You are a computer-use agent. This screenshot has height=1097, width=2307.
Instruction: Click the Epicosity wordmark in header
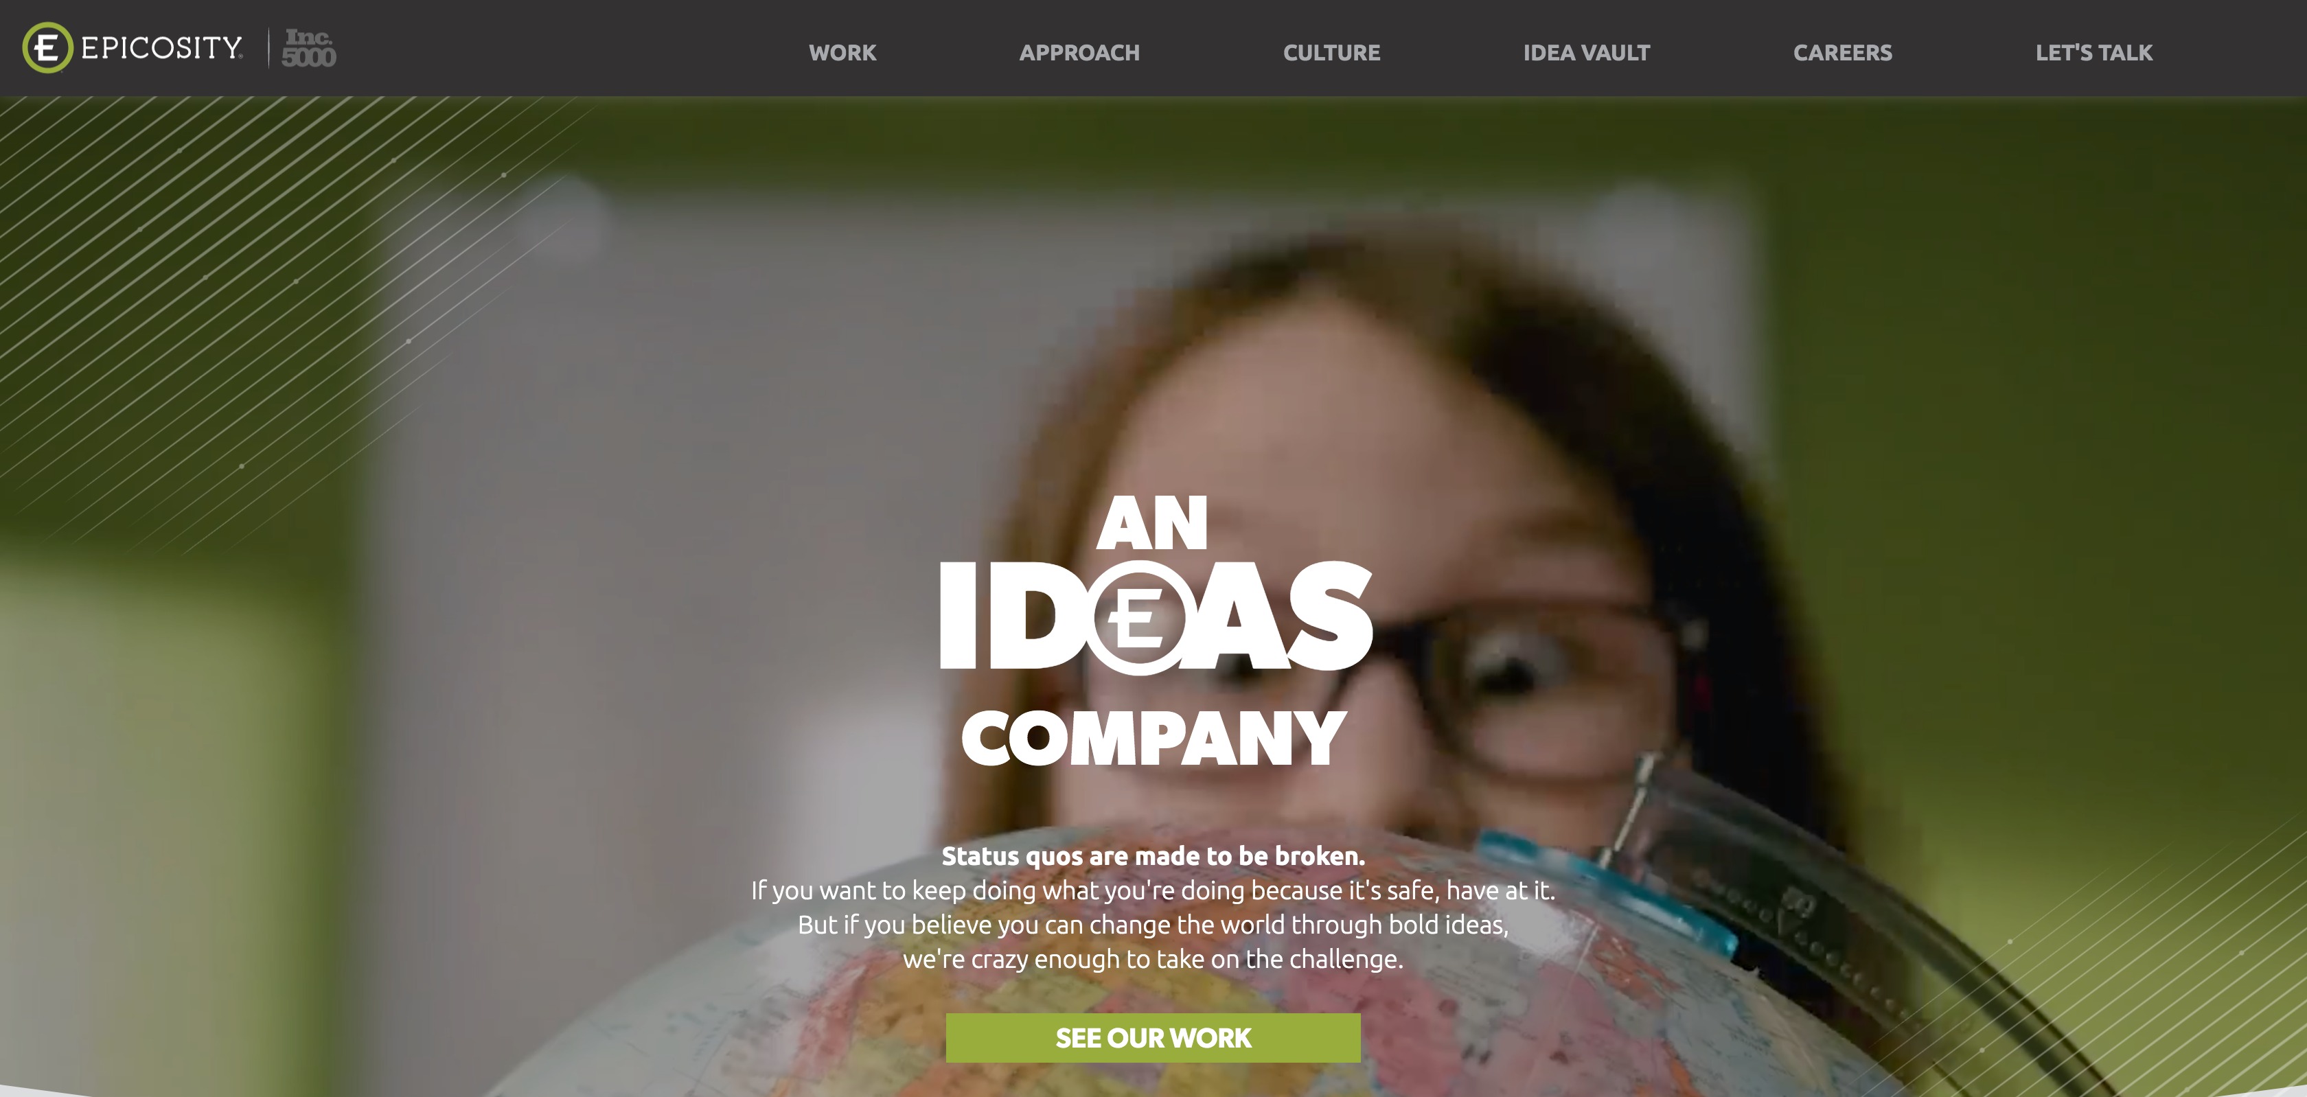tap(162, 47)
